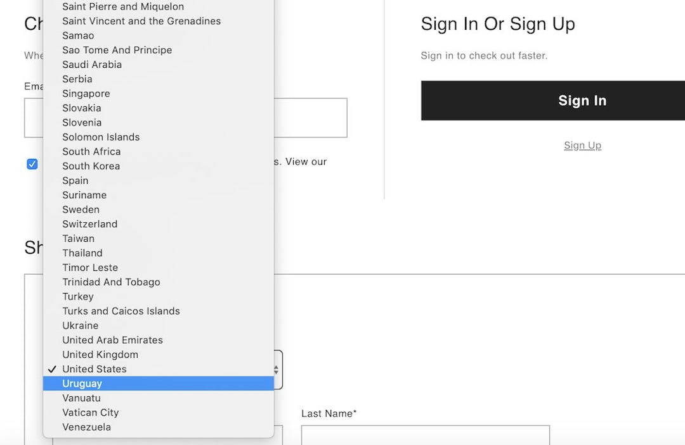Screen dimensions: 685x445
Task: Select Trinidad And Tobago from the list
Action: click(x=111, y=282)
